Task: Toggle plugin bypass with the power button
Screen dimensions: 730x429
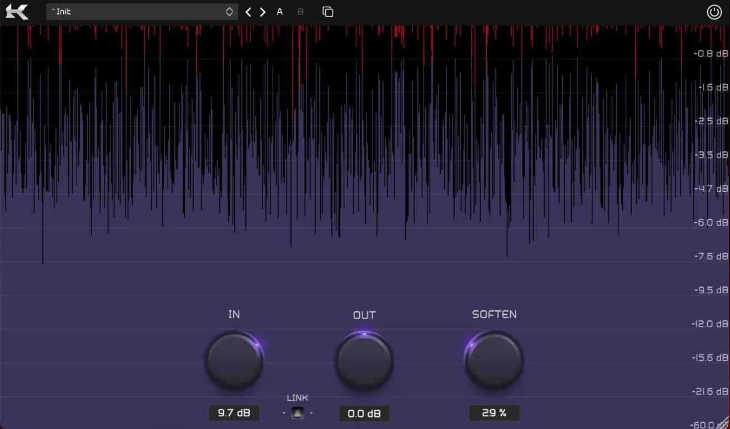Action: (714, 11)
